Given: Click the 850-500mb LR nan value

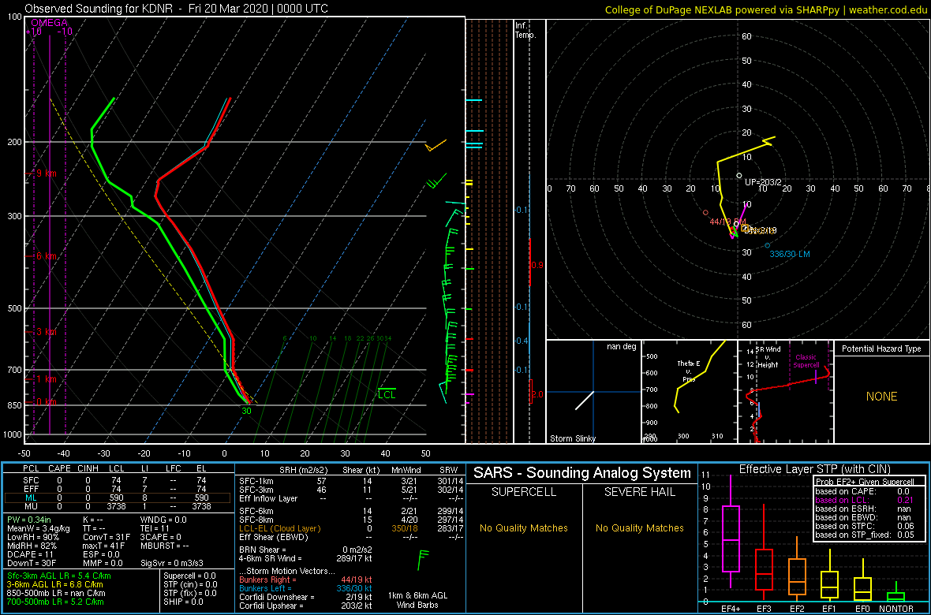Looking at the screenshot, I should [57, 593].
